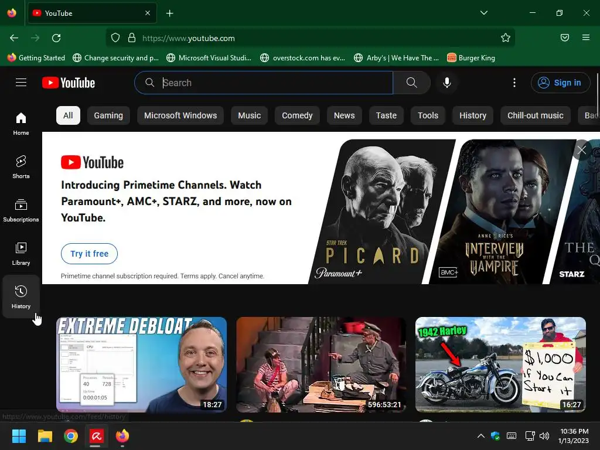Viewport: 600px width, 450px height.
Task: Open the Burger King bookmark
Action: click(x=471, y=58)
